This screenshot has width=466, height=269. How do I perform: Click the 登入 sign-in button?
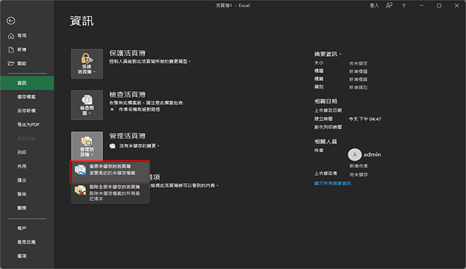[x=374, y=5]
